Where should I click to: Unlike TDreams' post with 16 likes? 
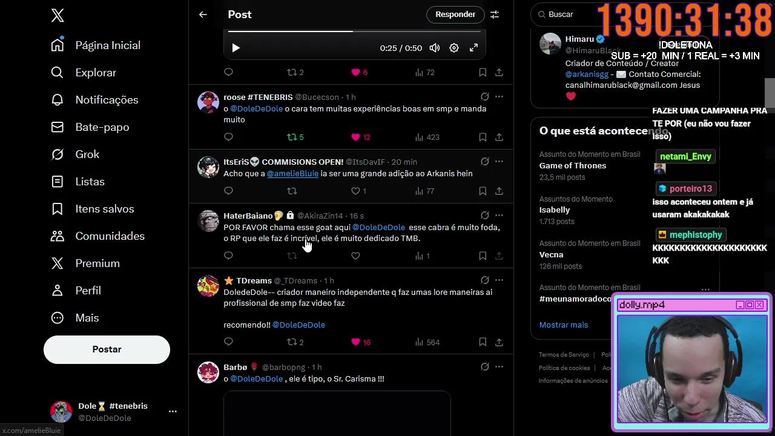(355, 342)
